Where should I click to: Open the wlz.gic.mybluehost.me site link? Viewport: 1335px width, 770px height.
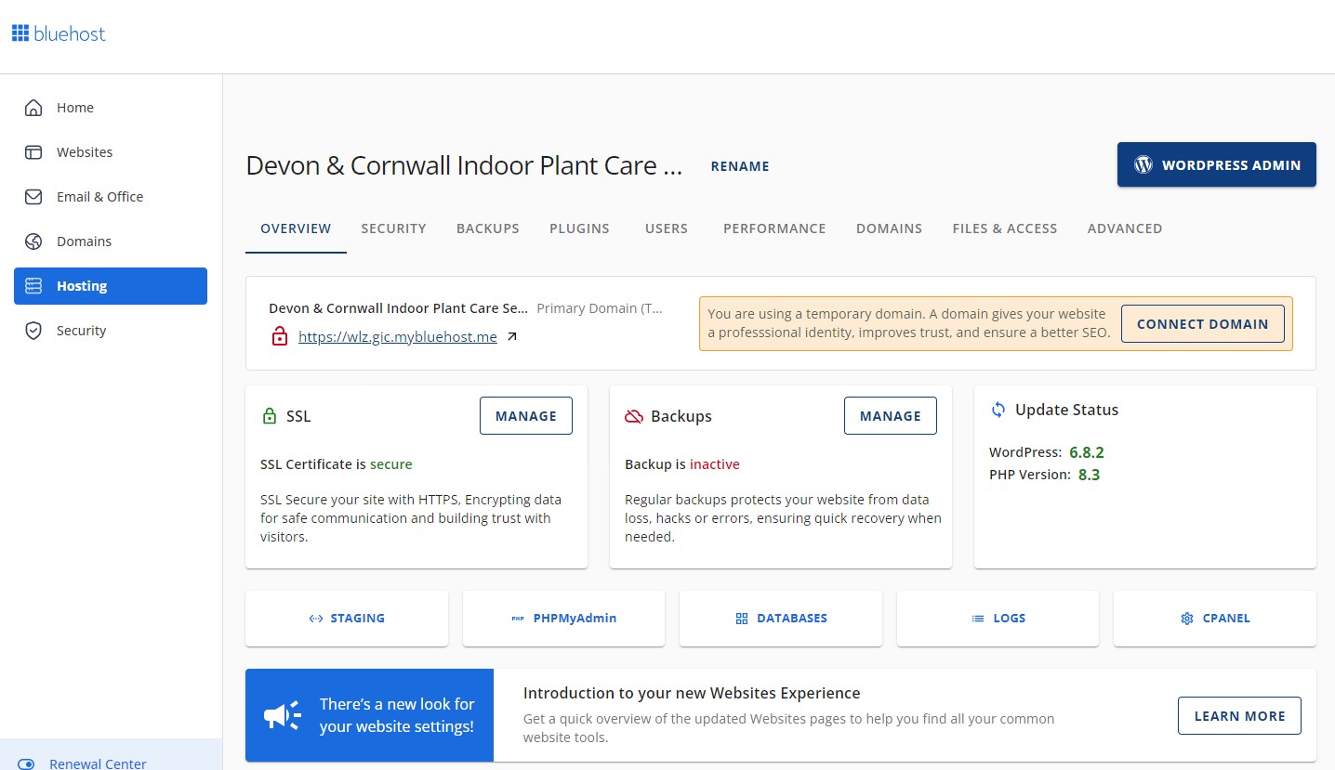pos(398,337)
